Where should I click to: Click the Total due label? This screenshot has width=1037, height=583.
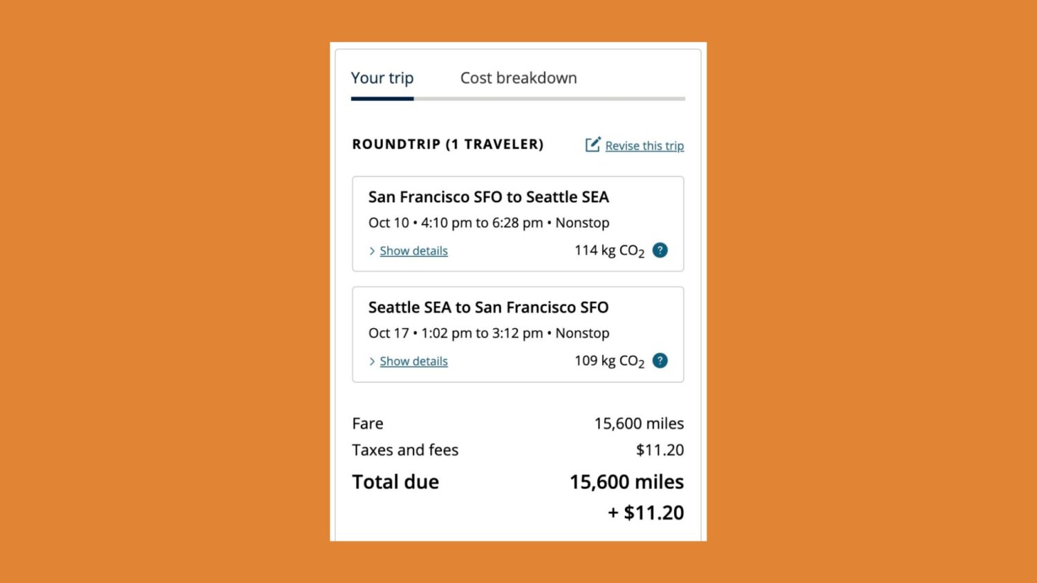coord(395,482)
